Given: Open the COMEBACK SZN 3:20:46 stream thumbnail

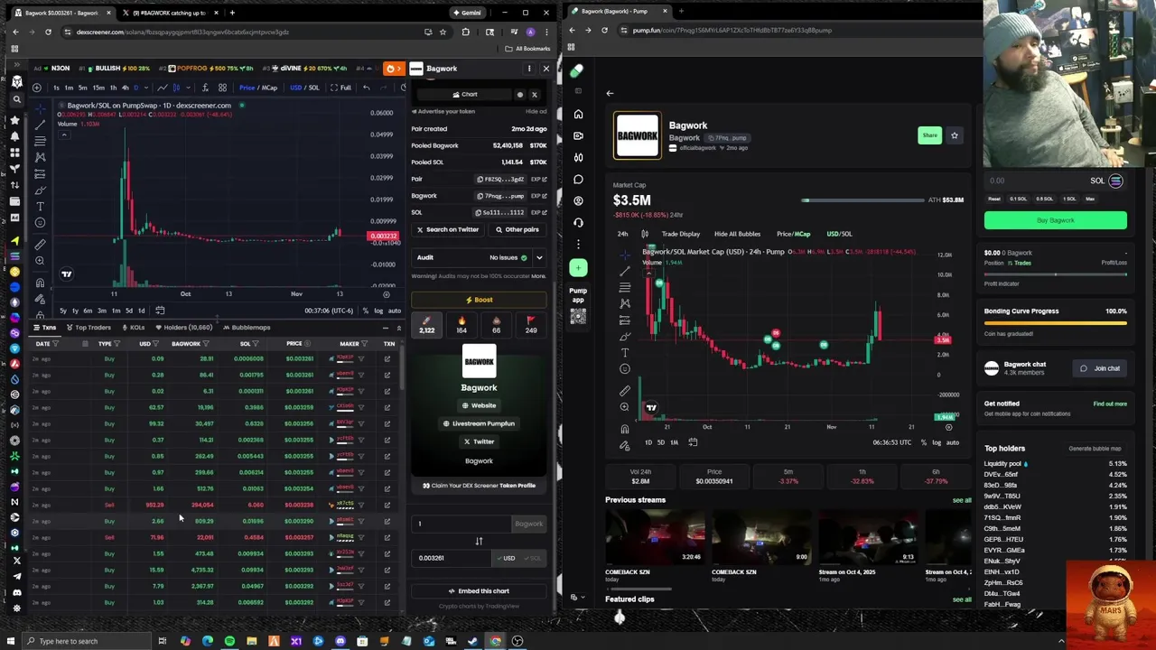Looking at the screenshot, I should [x=655, y=537].
